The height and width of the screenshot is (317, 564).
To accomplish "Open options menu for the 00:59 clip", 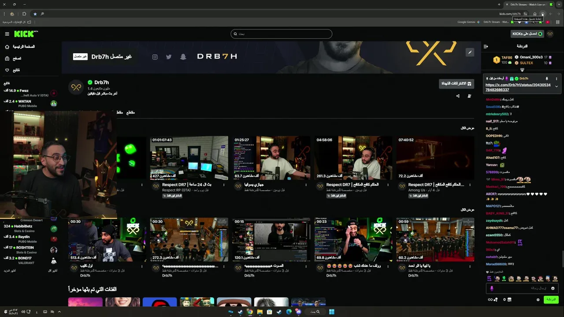I will pos(470,266).
